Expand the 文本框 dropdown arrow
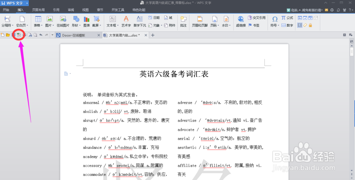The height and width of the screenshot is (180, 355). (x=118, y=26)
